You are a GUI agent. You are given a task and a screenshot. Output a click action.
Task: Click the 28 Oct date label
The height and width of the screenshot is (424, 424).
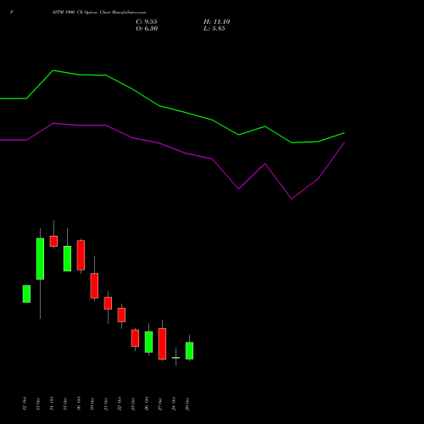[174, 404]
